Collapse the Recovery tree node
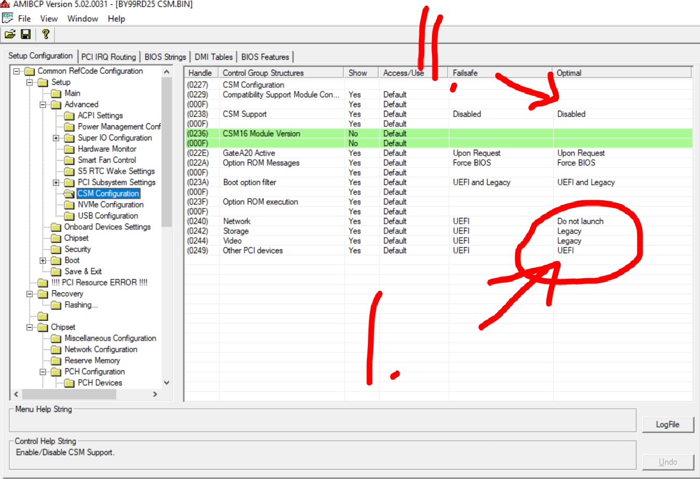Image resolution: width=700 pixels, height=479 pixels. [x=30, y=294]
